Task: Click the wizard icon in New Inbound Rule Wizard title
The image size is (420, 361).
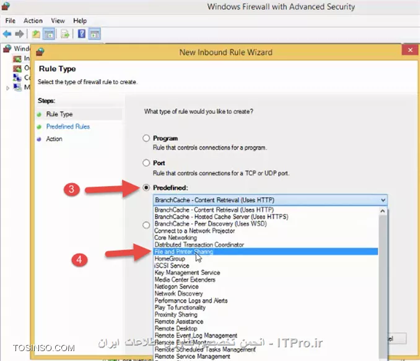Action: coord(40,51)
